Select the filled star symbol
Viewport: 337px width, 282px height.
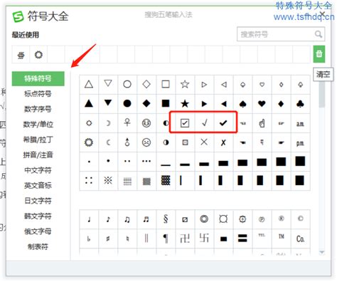tap(185, 104)
